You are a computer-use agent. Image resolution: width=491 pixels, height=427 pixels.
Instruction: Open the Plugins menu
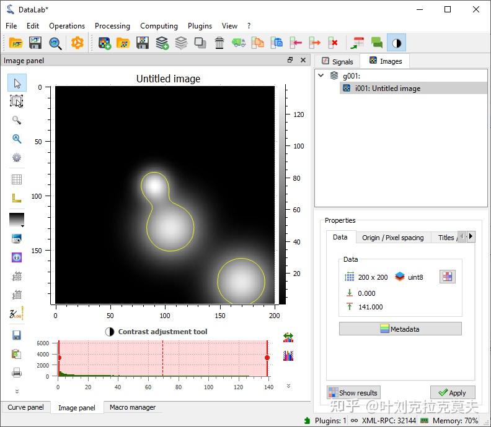click(200, 26)
